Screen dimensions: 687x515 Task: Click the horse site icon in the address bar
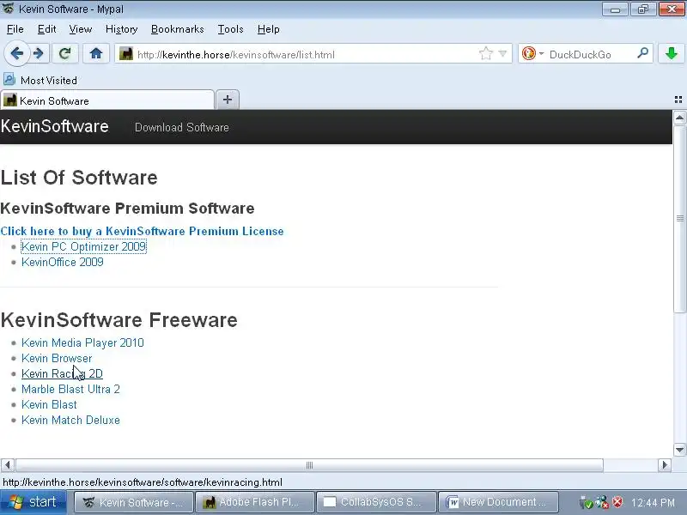(x=125, y=54)
